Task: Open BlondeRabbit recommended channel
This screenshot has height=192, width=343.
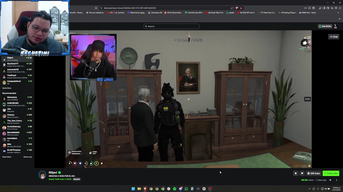Action: [17, 134]
